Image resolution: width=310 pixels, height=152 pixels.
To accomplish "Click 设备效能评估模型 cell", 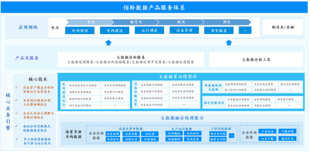I will (184, 85).
